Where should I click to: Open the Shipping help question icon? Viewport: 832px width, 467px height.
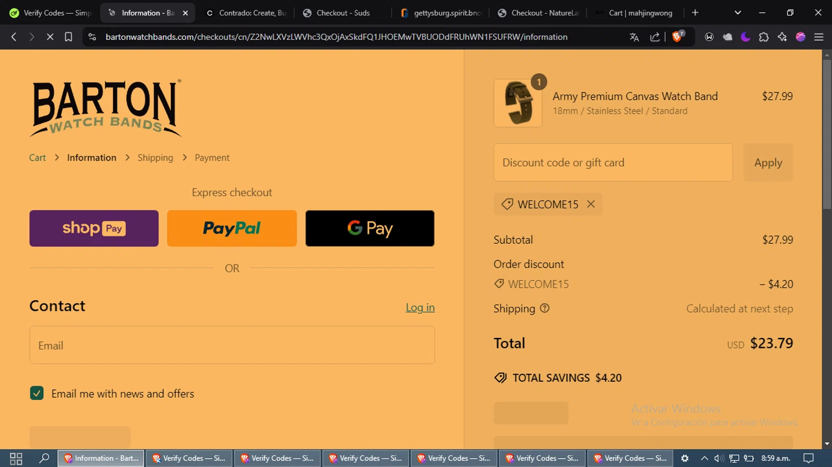(545, 308)
